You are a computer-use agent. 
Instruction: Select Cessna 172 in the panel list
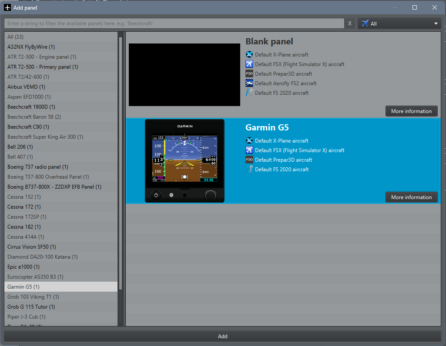coord(24,207)
